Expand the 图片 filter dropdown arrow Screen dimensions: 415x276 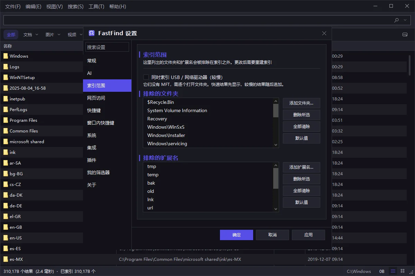[x=59, y=34]
